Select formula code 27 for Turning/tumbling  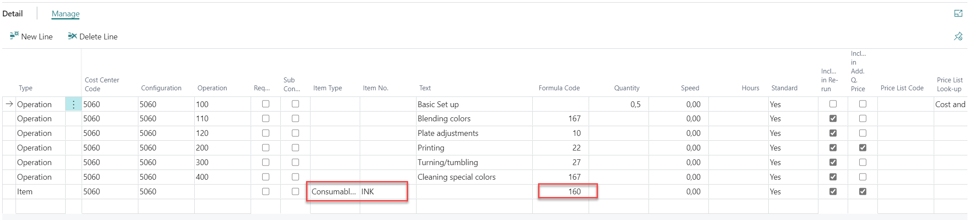coord(561,162)
